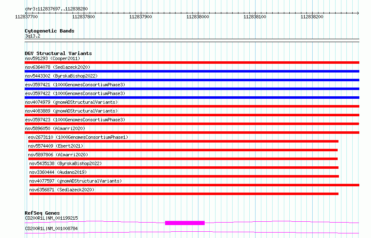The height and width of the screenshot is (238, 371).
Task: Click ruler position 112838100
Action: pyautogui.click(x=255, y=17)
